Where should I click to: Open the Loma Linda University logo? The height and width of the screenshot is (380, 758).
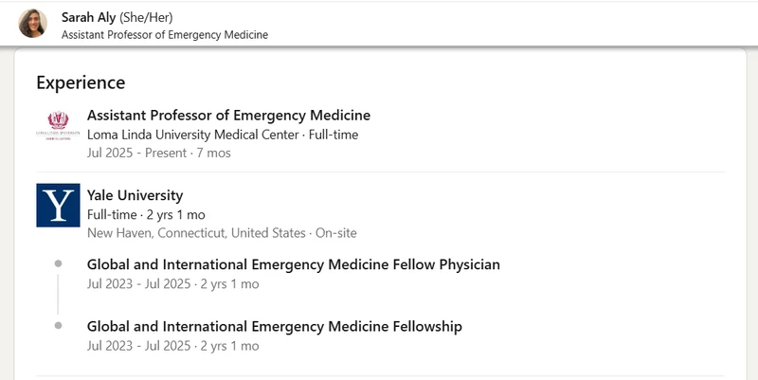[x=58, y=127]
